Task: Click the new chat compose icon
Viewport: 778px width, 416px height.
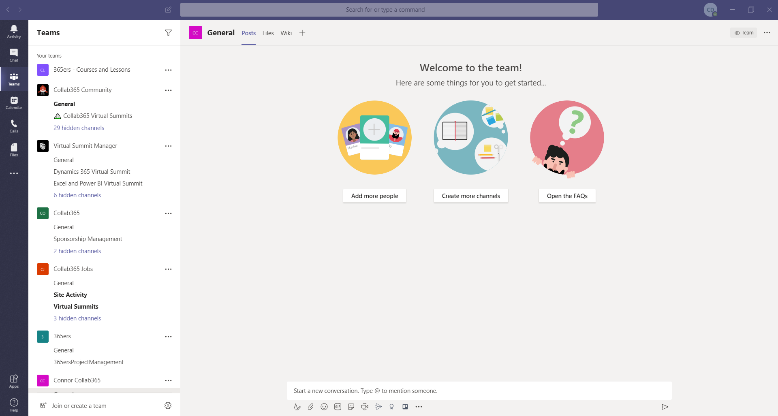Action: [x=168, y=10]
